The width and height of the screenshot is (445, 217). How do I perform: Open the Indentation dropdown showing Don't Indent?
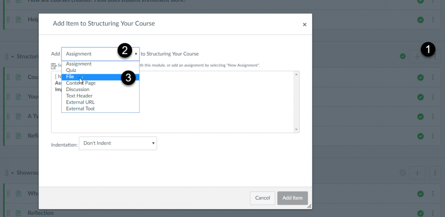point(118,143)
